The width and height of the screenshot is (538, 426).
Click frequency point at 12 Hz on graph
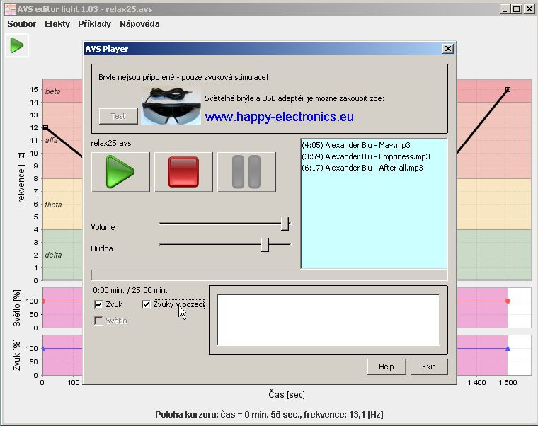pyautogui.click(x=45, y=127)
